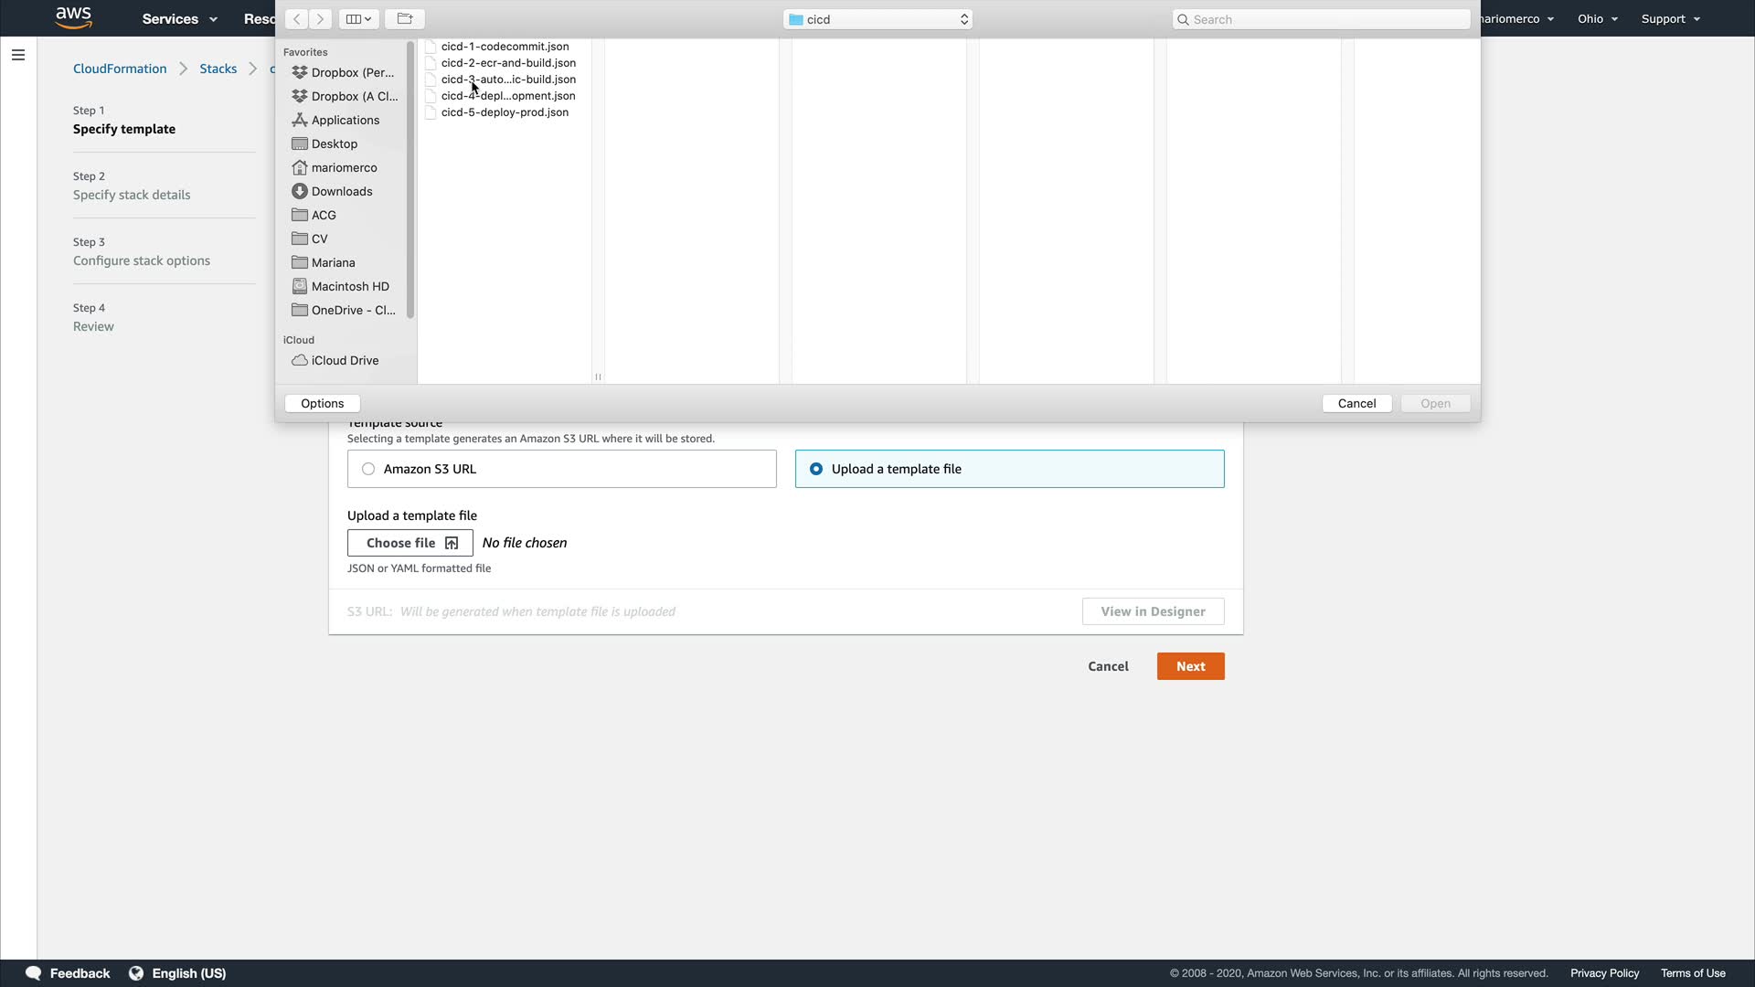Screen dimensions: 1755x987
Task: Select Upload a template file radio option
Action: 816,469
